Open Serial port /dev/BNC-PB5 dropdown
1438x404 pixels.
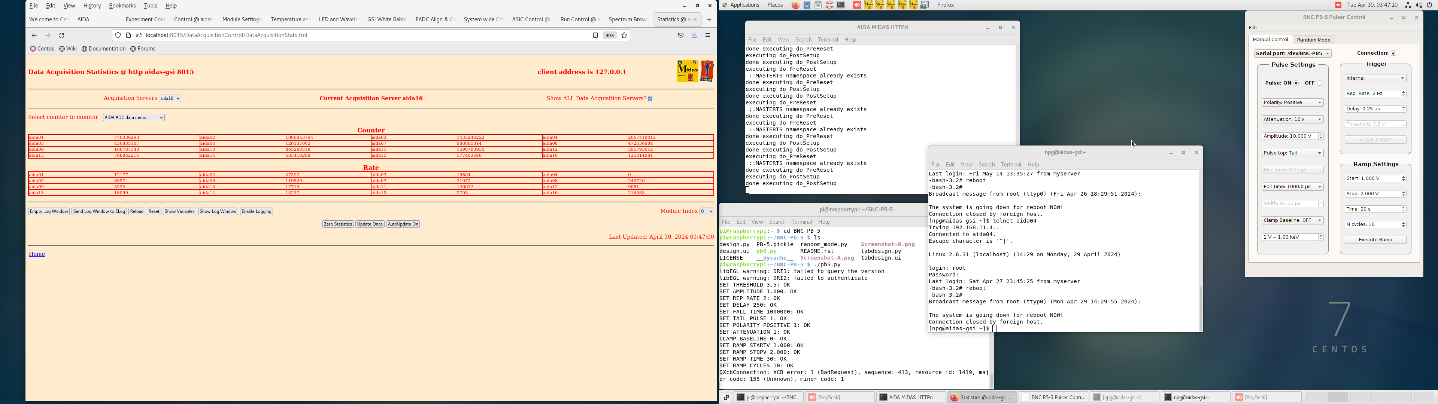tap(1292, 53)
